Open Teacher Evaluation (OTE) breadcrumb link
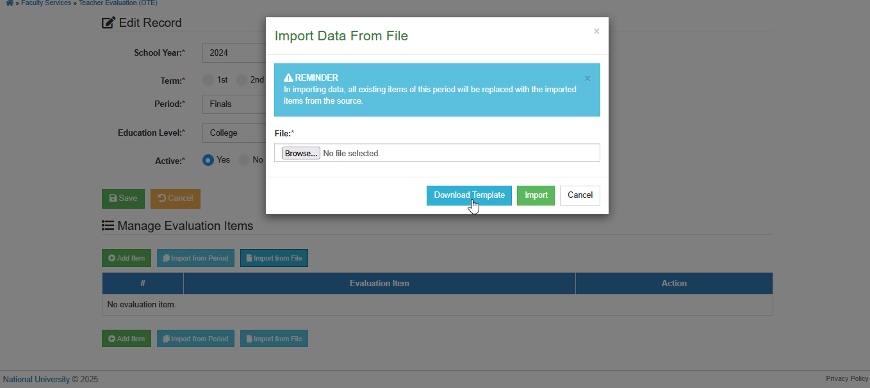870x388 pixels. [x=118, y=3]
